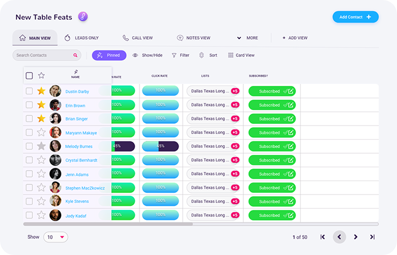
Task: Click Dallas Texas Long list for Erin Brown
Action: tap(210, 105)
